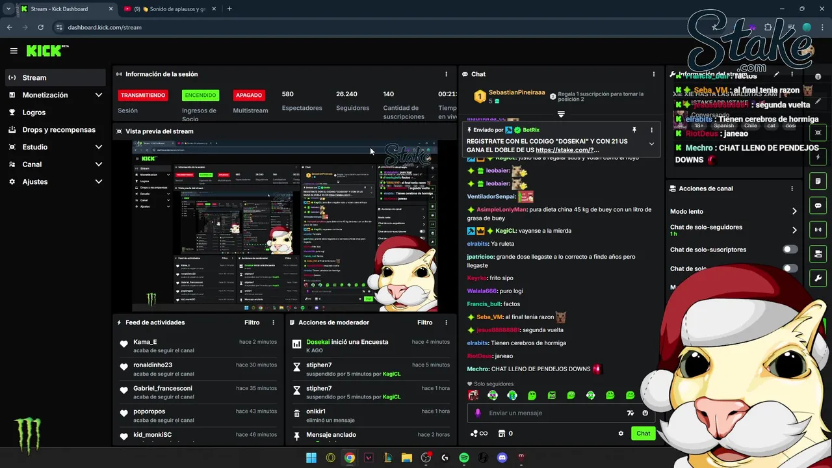Open the Modo lento arrow
The image size is (832, 468).
(x=794, y=211)
